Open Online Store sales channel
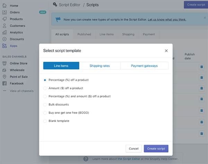The height and width of the screenshot is (164, 208). click(x=19, y=63)
